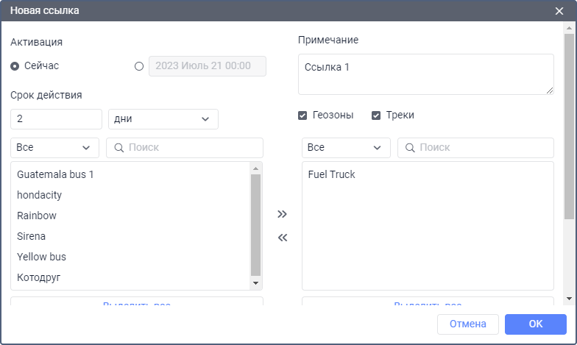Click the dialog scrollbar down arrow
This screenshot has width=577, height=345.
tap(568, 298)
